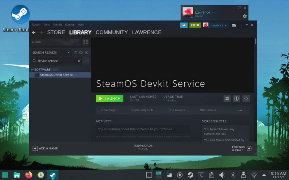
Task: Toggle the recent activity clock filter
Action: pyautogui.click(x=81, y=53)
